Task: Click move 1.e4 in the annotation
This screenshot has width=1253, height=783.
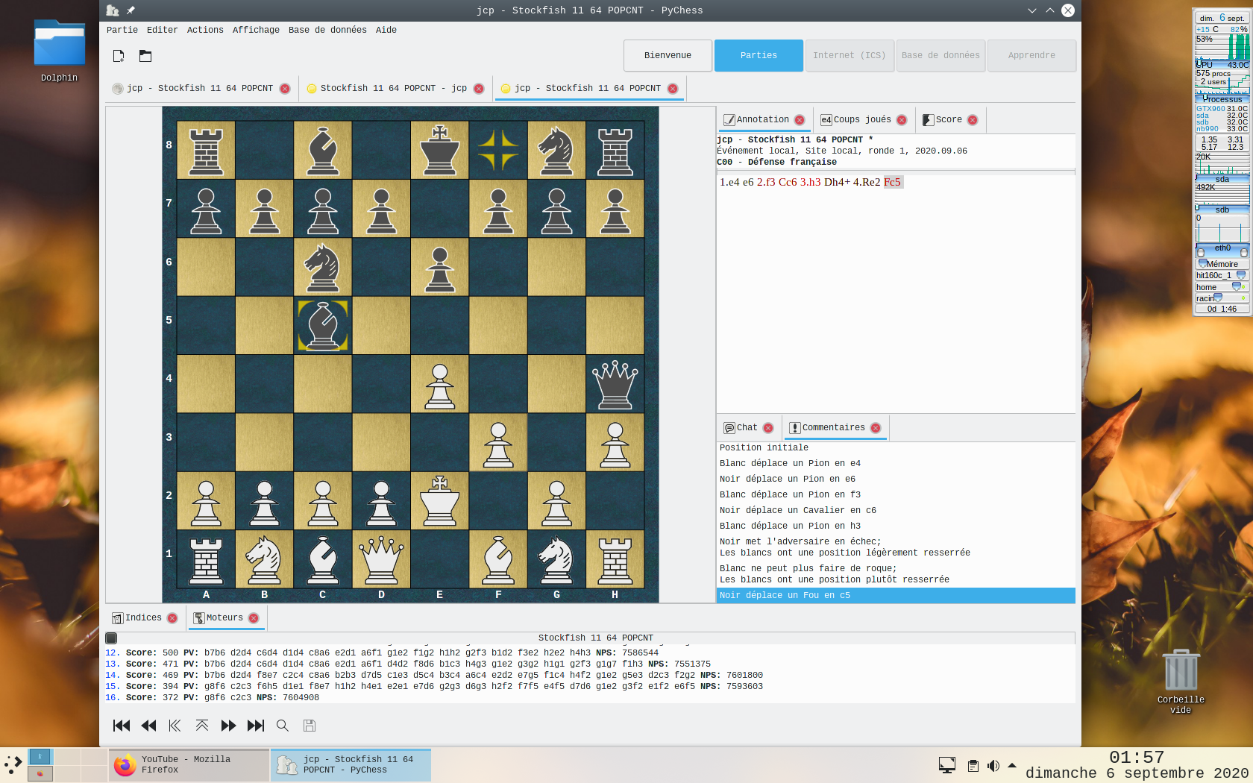Action: pos(729,182)
